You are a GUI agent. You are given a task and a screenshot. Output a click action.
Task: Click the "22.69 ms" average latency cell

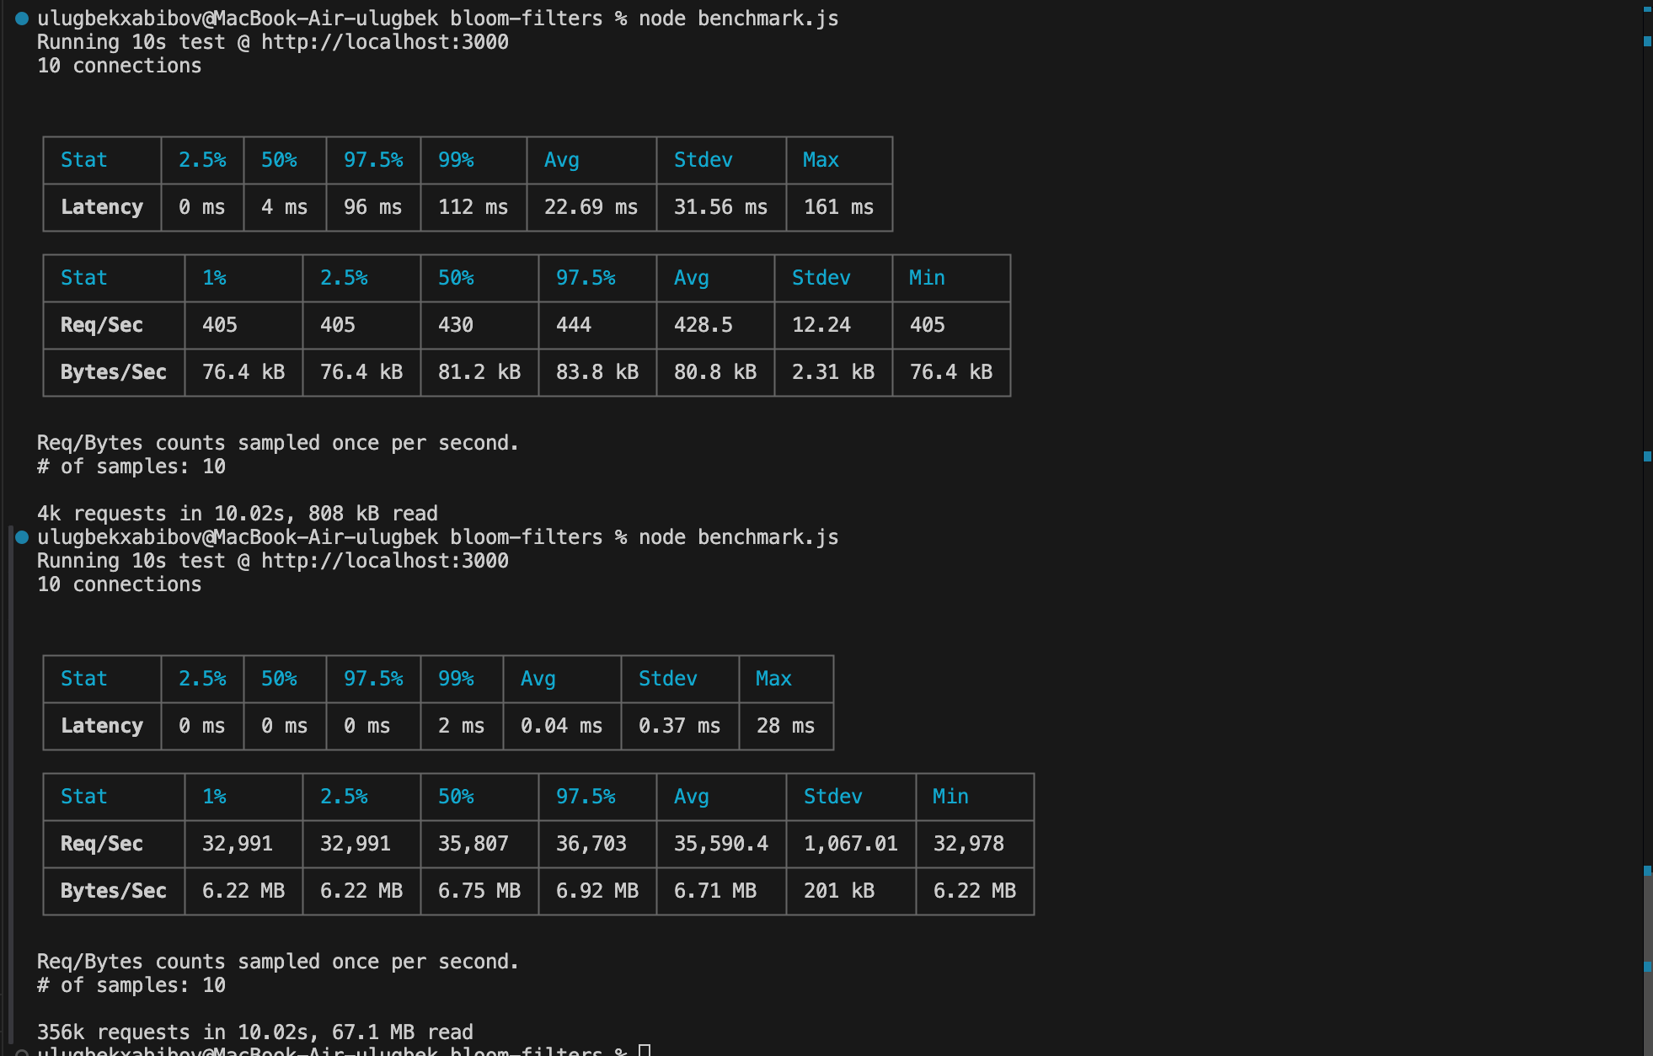point(591,207)
